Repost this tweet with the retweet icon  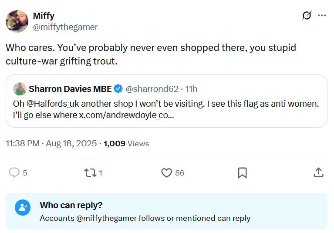point(90,173)
